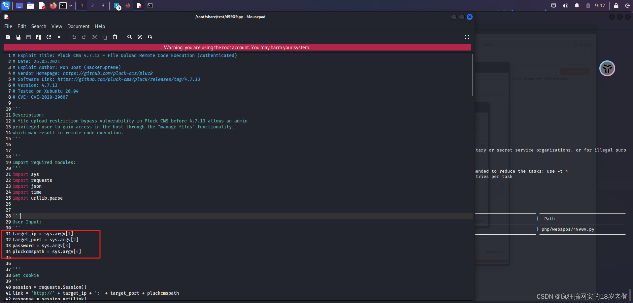Open the taskbar window group with badge 3

tap(117, 6)
